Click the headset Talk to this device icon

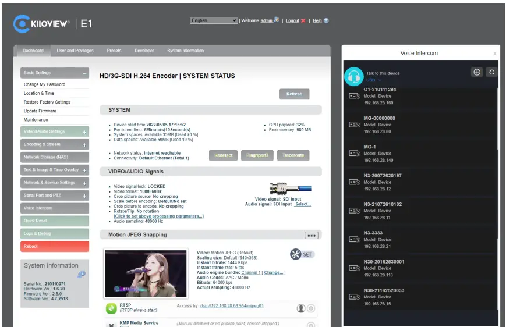click(353, 76)
